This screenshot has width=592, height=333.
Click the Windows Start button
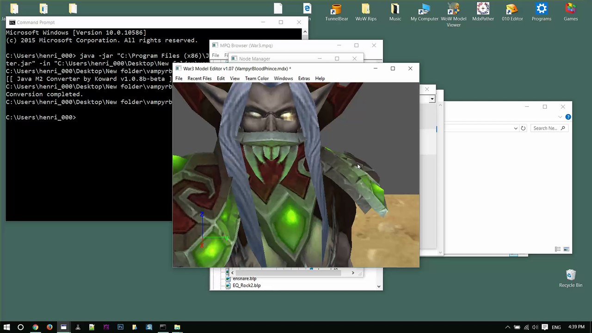coord(7,327)
